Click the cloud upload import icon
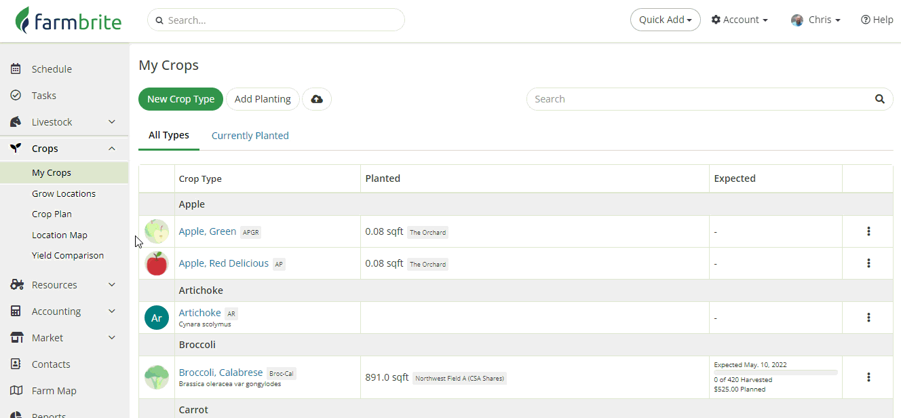The image size is (901, 418). point(317,99)
